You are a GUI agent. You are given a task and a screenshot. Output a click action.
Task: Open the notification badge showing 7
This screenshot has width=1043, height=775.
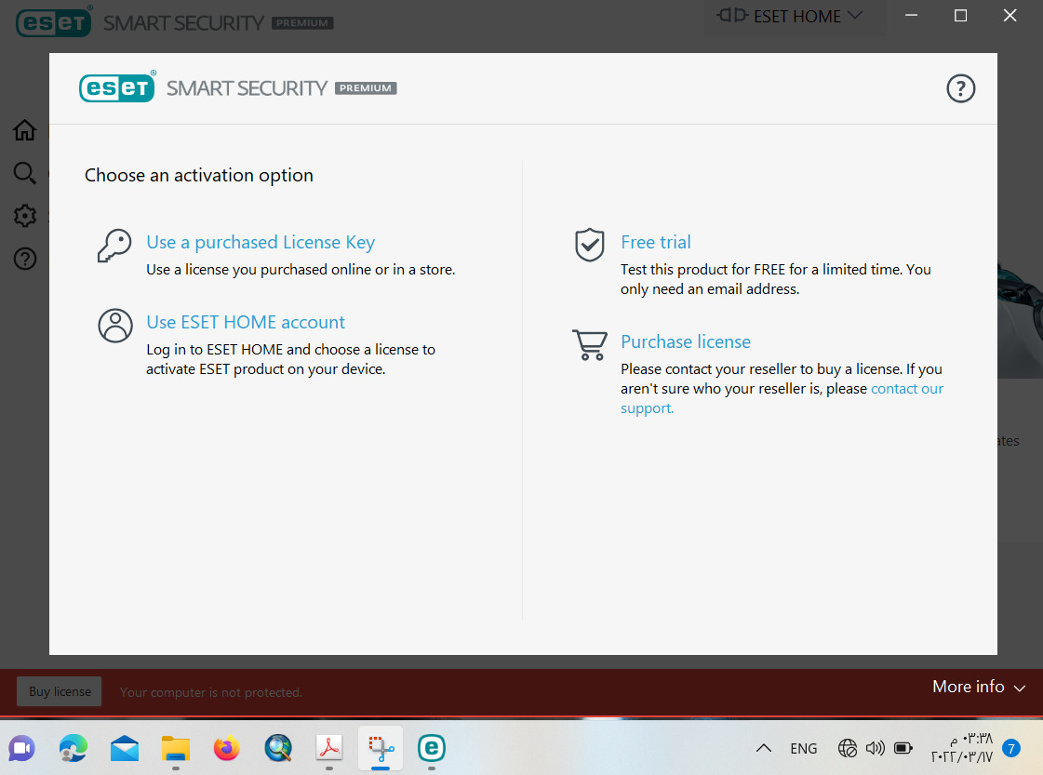1011,748
